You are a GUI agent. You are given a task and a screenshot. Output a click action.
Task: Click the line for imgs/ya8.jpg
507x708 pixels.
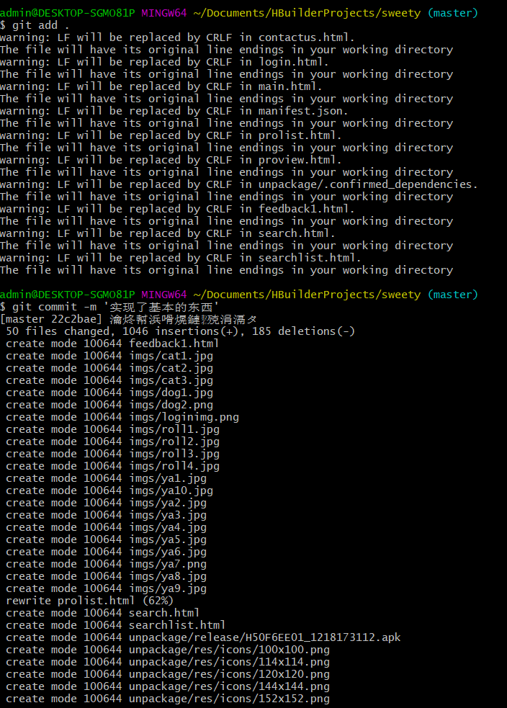(106, 575)
